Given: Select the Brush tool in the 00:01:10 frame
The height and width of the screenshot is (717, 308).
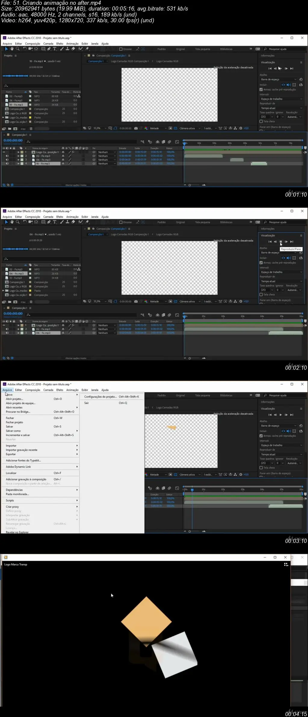Looking at the screenshot, I should coord(62,49).
